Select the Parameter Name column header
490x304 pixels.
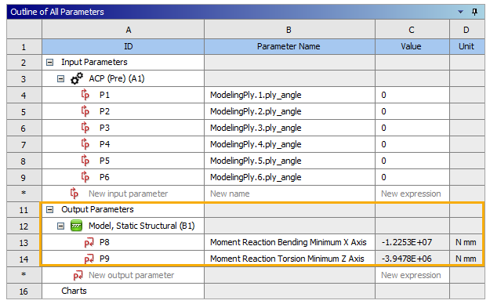[x=289, y=46]
